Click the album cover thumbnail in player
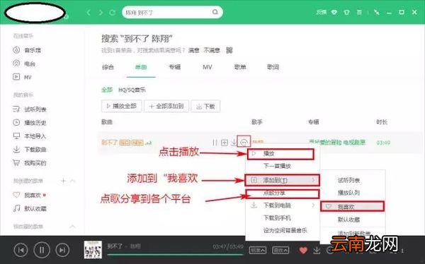This screenshot has height=264, width=425. (x=93, y=249)
